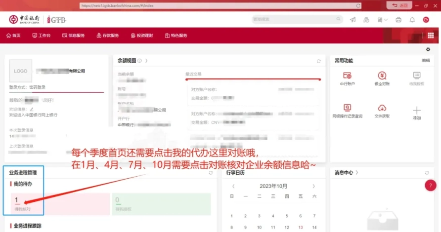Screen dimensions: 441x232
Task: Open the page settings gear icon
Action: [428, 49]
